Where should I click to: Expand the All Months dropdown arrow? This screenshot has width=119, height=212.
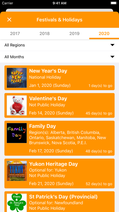pos(112,57)
